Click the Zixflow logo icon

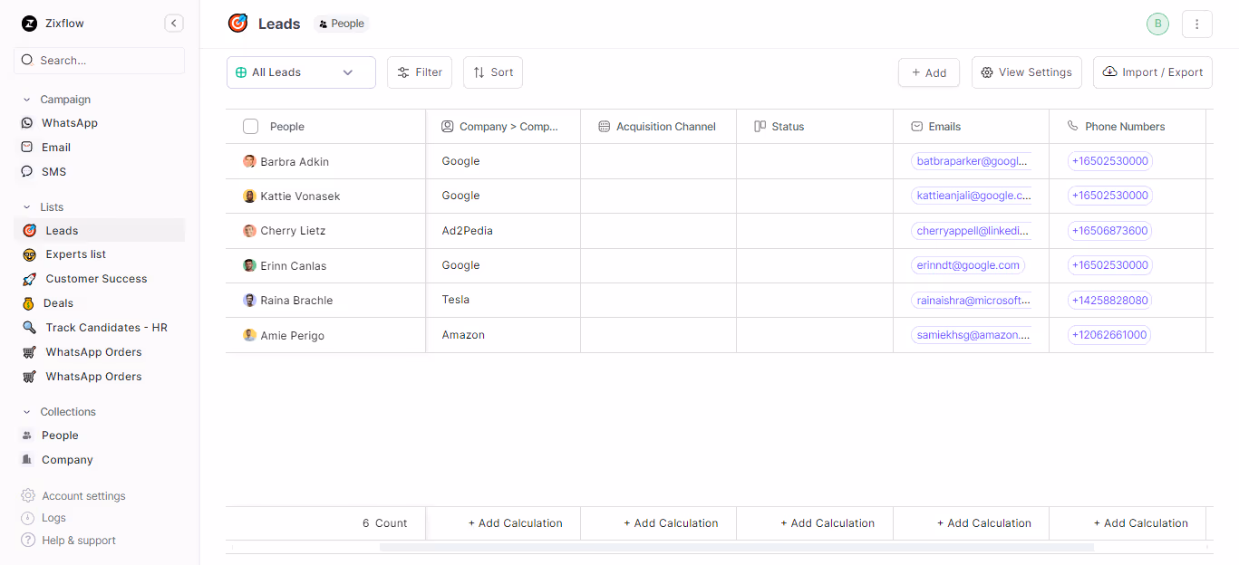(29, 24)
